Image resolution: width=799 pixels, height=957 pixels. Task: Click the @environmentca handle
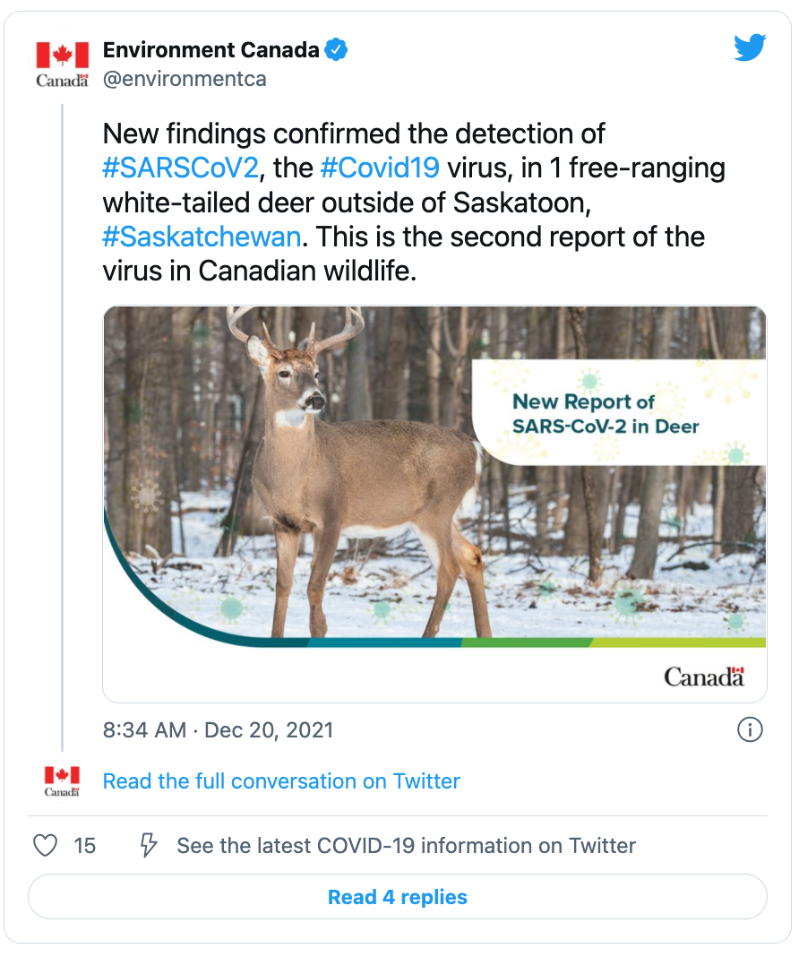coord(185,80)
